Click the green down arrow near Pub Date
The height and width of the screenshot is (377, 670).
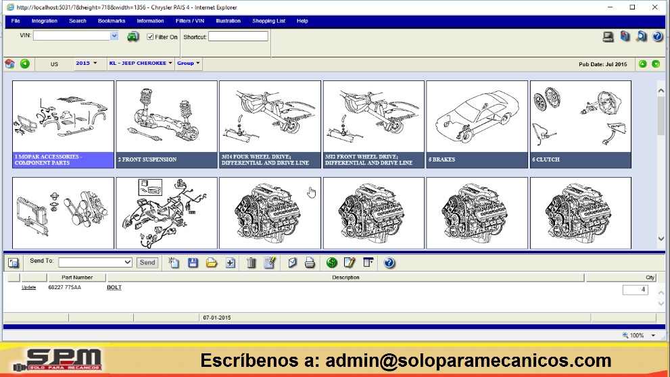coord(656,64)
